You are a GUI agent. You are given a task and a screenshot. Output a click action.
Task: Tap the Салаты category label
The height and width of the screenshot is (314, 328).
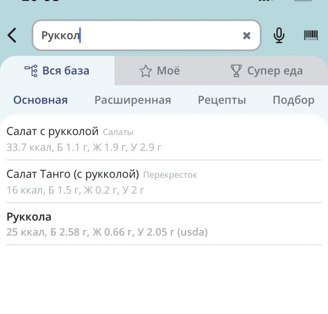point(118,132)
